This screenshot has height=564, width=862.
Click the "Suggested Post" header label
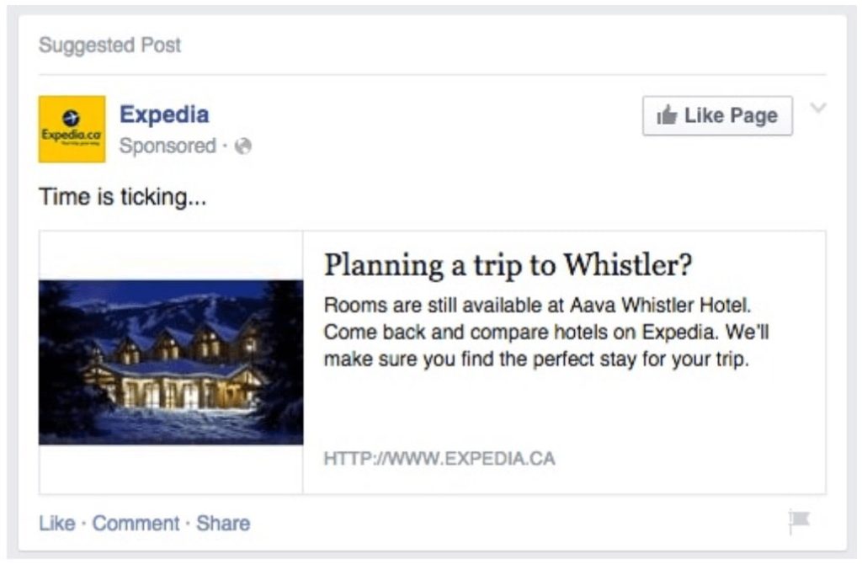pyautogui.click(x=109, y=45)
